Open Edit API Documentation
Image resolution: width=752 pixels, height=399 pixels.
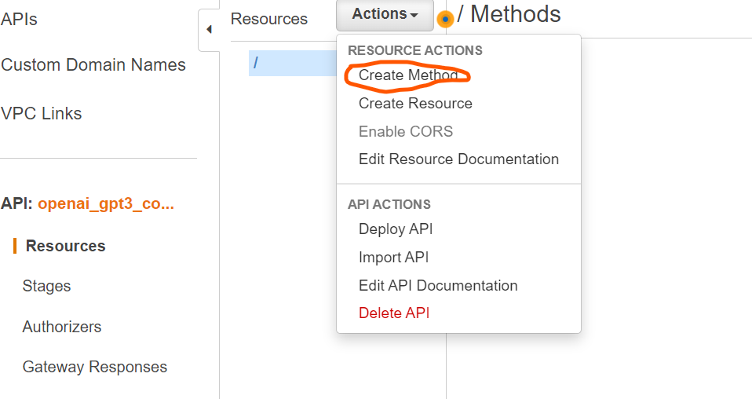[x=438, y=285]
